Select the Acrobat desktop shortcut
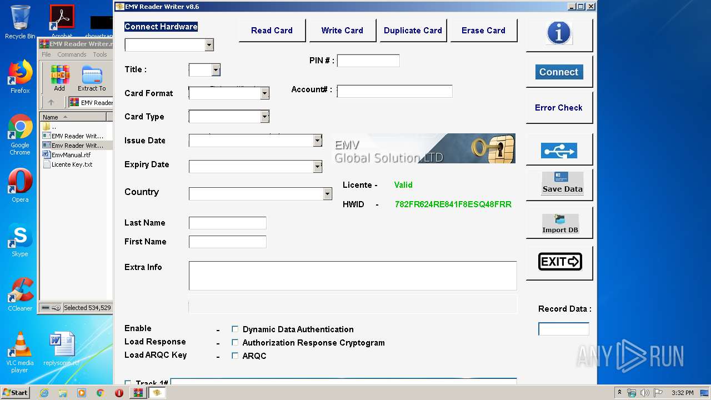The width and height of the screenshot is (711, 400). coord(62,22)
